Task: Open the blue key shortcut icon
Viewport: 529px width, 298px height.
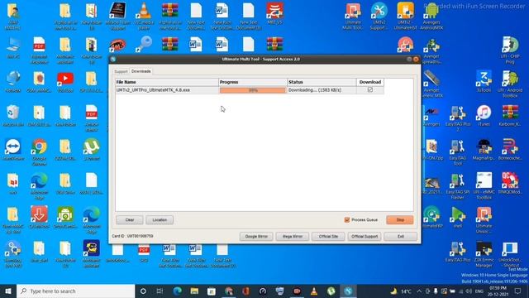Action: click(x=144, y=44)
